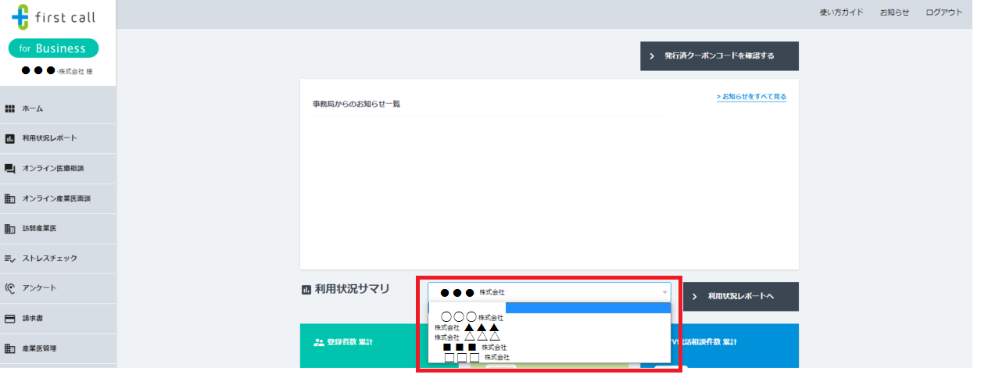The width and height of the screenshot is (981, 378).
Task: Open ホーム in the sidebar
Action: coord(58,109)
